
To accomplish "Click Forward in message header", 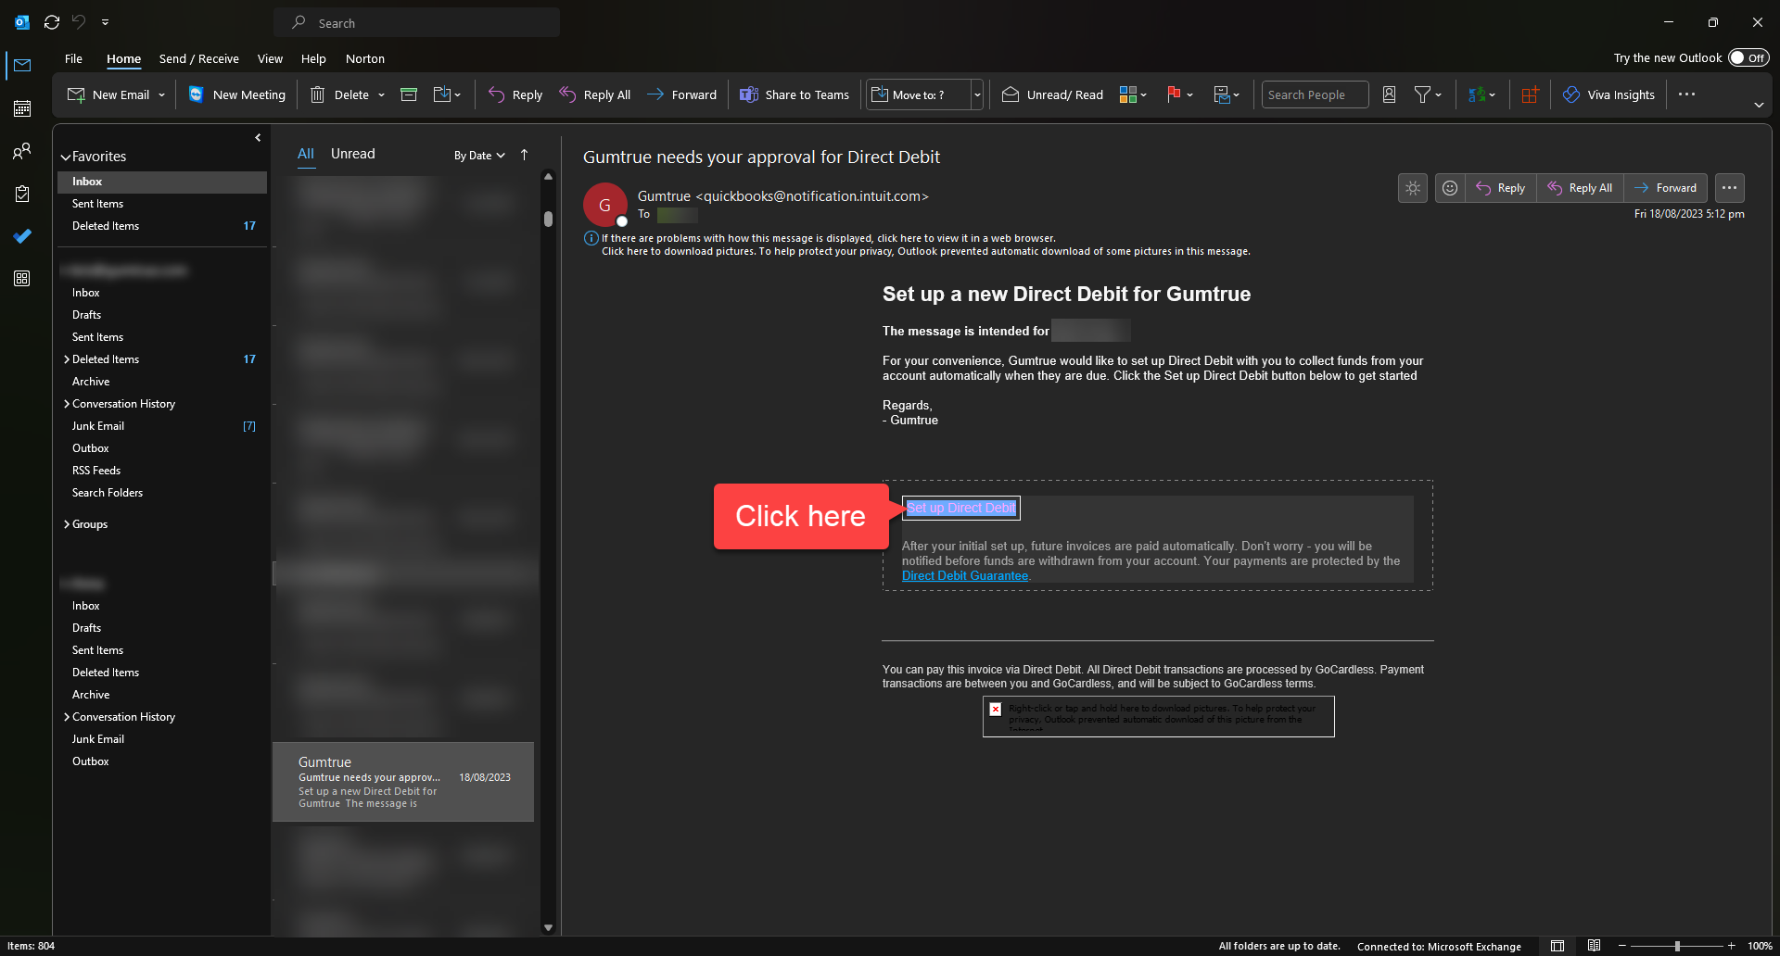I will point(1666,188).
